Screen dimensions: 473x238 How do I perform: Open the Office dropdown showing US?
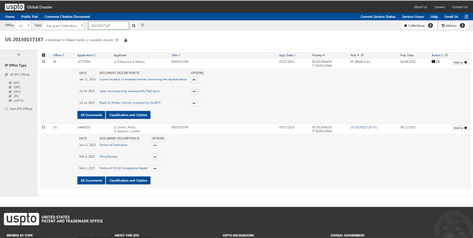(23, 25)
